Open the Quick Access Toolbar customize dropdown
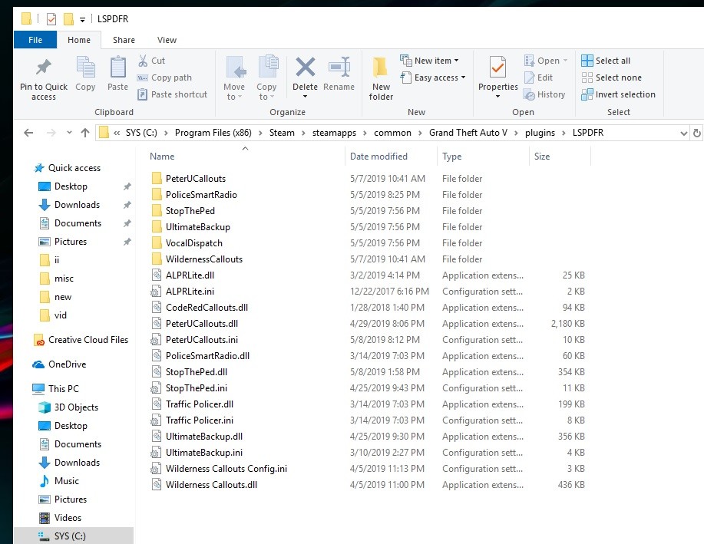704x544 pixels. [x=83, y=19]
